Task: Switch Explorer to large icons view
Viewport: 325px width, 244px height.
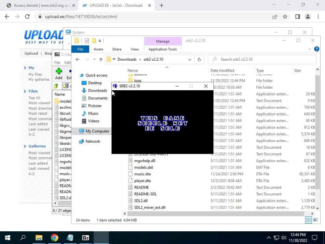Action: pyautogui.click(x=315, y=220)
